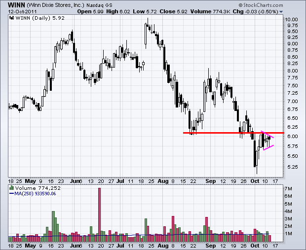This screenshot has width=306, height=250.
Task: Click the (Winn Dixie Stores, Inc.) company name
Action: point(55,5)
